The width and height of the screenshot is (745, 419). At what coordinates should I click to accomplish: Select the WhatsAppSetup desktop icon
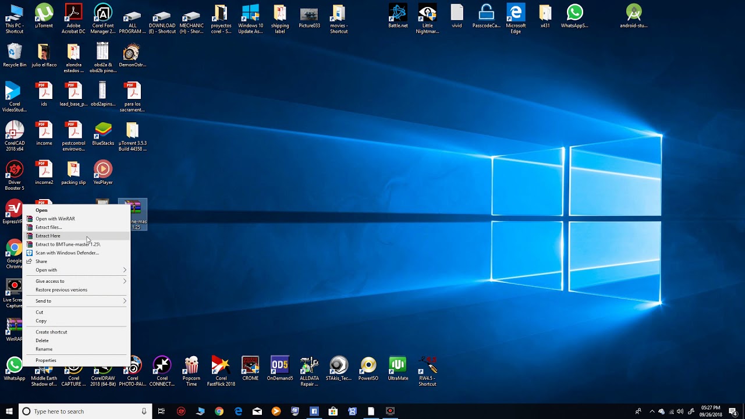(x=574, y=17)
